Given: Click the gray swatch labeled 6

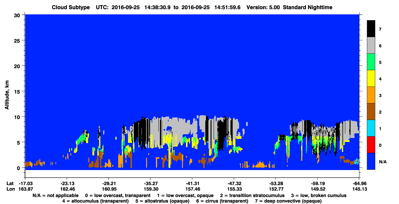Looking at the screenshot, I should [x=371, y=46].
